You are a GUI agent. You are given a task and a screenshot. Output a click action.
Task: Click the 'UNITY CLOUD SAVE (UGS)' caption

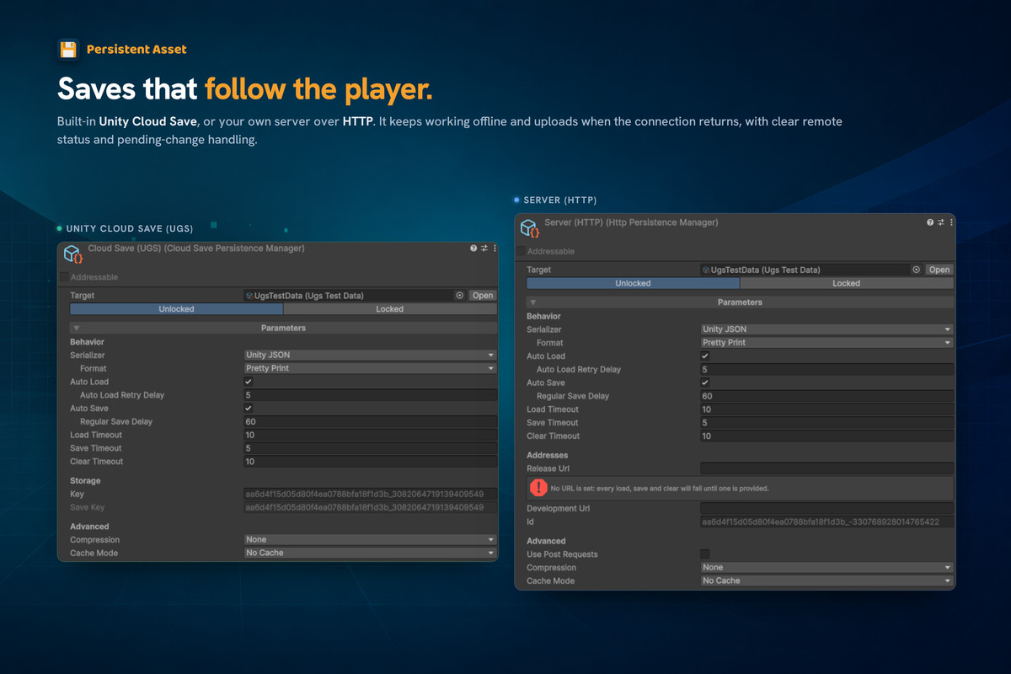[x=130, y=229]
